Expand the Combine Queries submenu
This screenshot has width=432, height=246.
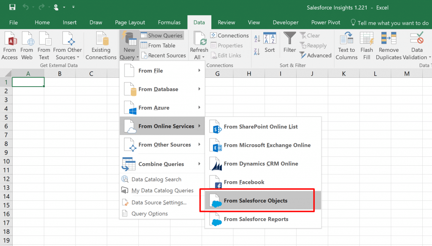(x=162, y=164)
